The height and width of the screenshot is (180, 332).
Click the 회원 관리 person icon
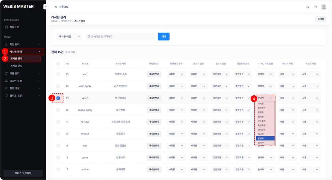[6, 44]
